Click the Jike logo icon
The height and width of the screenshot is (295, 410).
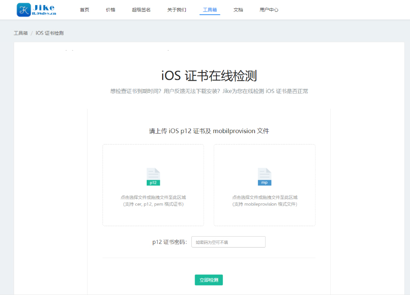[x=24, y=10]
